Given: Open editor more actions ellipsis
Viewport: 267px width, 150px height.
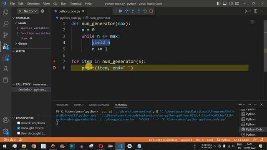Looking at the screenshot, I should pos(262,11).
